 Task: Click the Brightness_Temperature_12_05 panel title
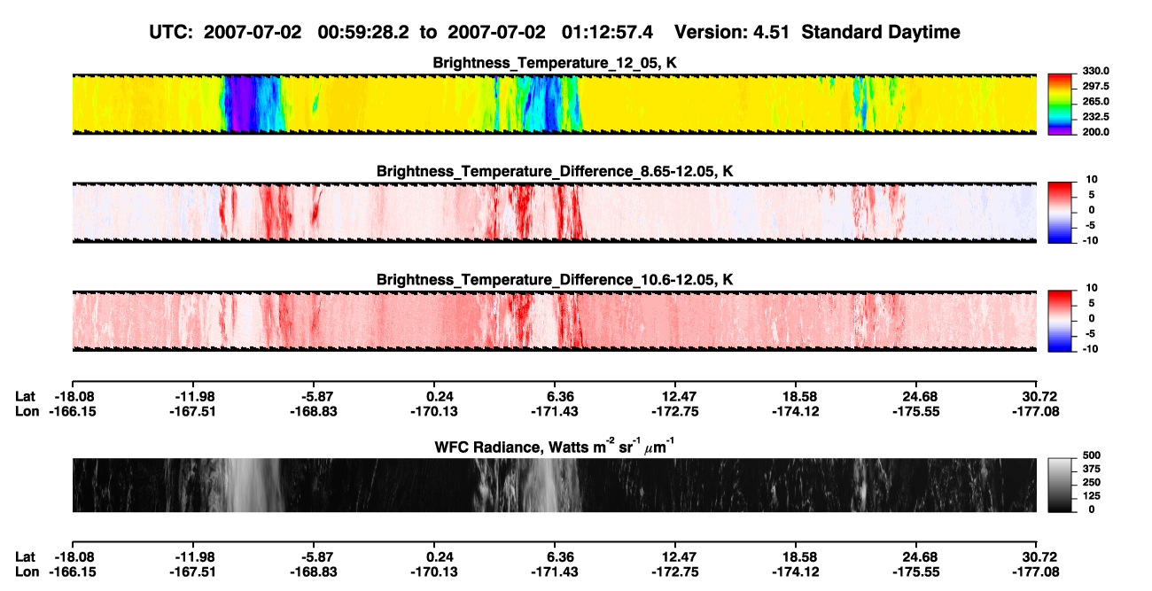tap(555, 64)
